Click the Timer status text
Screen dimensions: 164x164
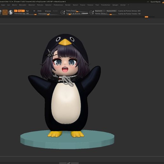[30, 2]
